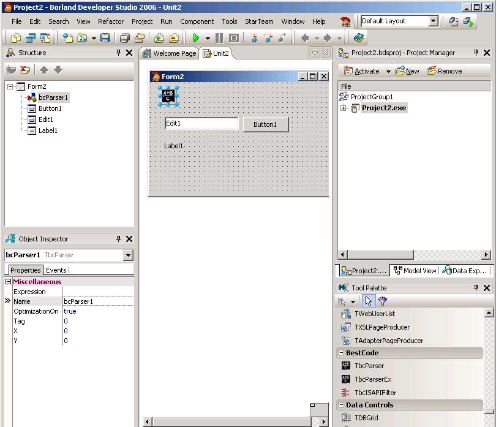Open the Object Inspector component dropdown
Screen dimensions: 496x427
(x=128, y=255)
